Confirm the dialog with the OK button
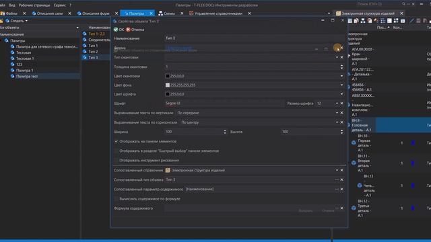Image resolution: width=431 pixels, height=242 pixels. coord(119,30)
